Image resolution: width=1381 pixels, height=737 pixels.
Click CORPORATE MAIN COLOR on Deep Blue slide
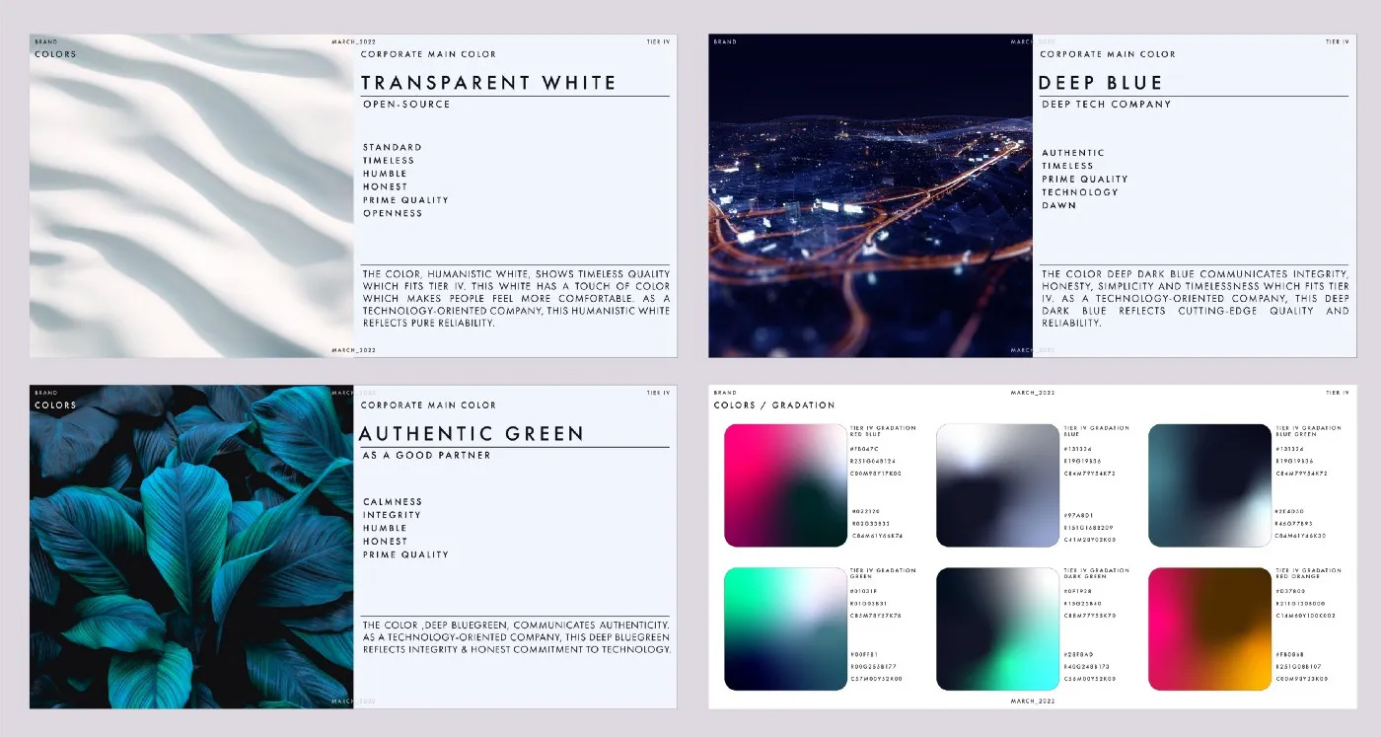[1108, 54]
